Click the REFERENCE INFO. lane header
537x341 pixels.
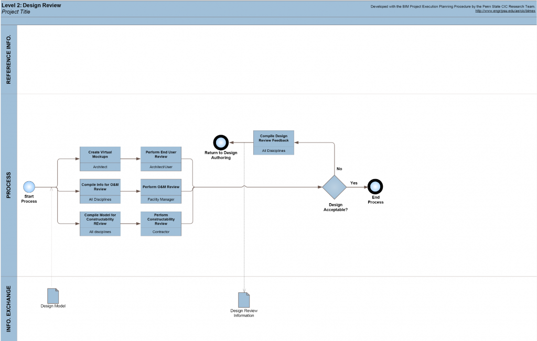(x=9, y=59)
